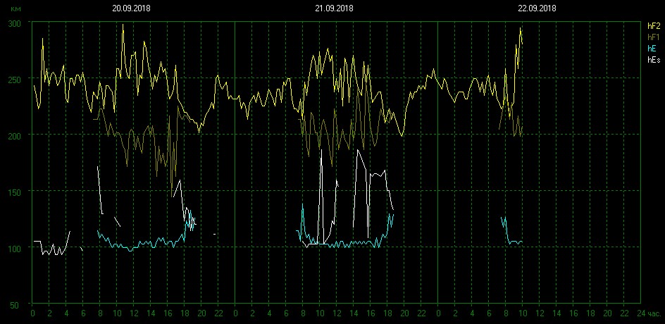Select the 24 hour tick label
665x324 pixels.
[x=640, y=312]
